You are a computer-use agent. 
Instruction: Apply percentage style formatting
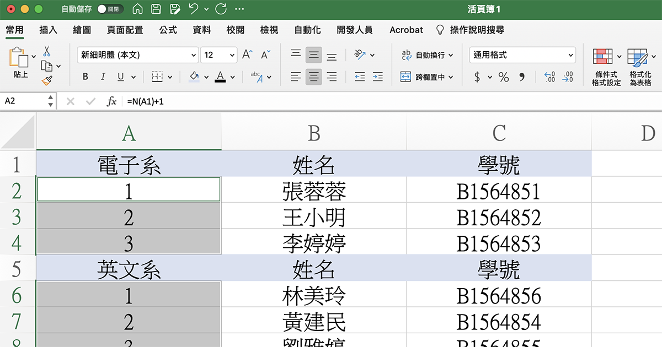[503, 77]
